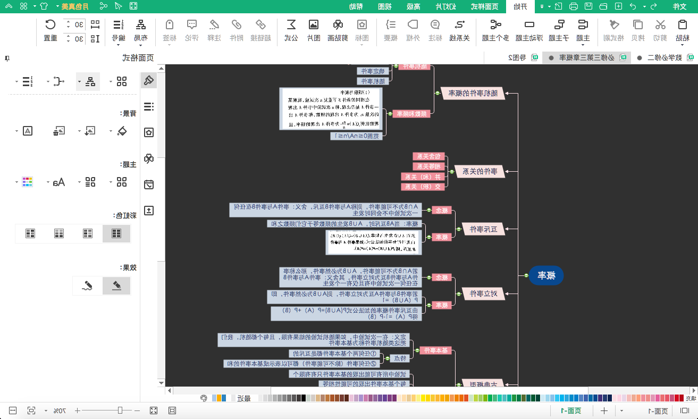Open the paint bucket background color dropdown
Screen dimensions: 698x419
coord(118,131)
